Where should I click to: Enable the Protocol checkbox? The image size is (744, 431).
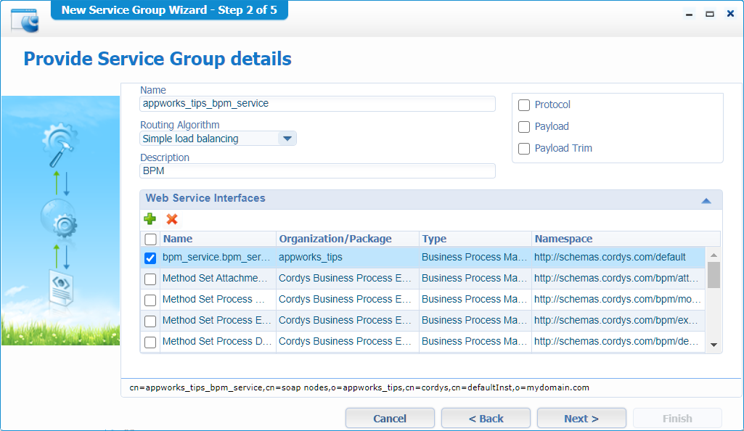(524, 105)
